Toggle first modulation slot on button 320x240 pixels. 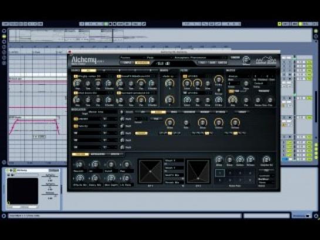click(x=76, y=119)
